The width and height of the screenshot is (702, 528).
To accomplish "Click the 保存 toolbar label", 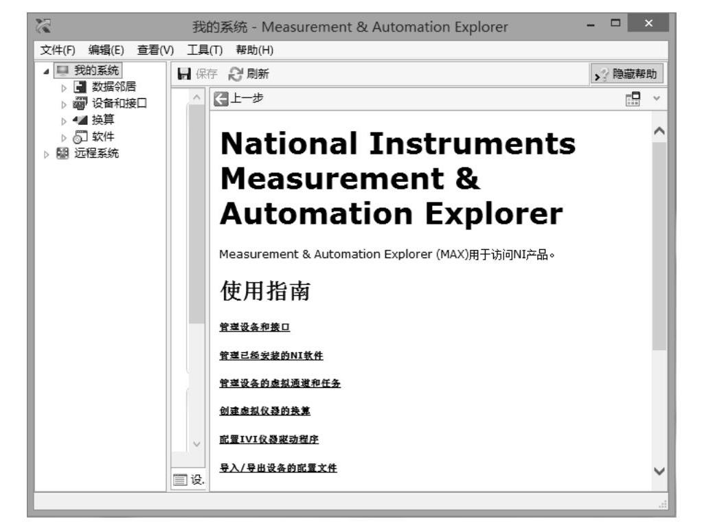I will pyautogui.click(x=206, y=74).
